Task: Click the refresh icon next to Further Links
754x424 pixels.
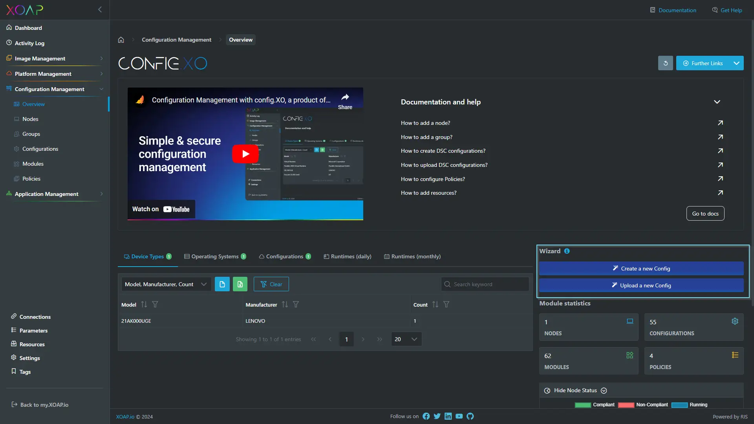Action: pyautogui.click(x=665, y=63)
